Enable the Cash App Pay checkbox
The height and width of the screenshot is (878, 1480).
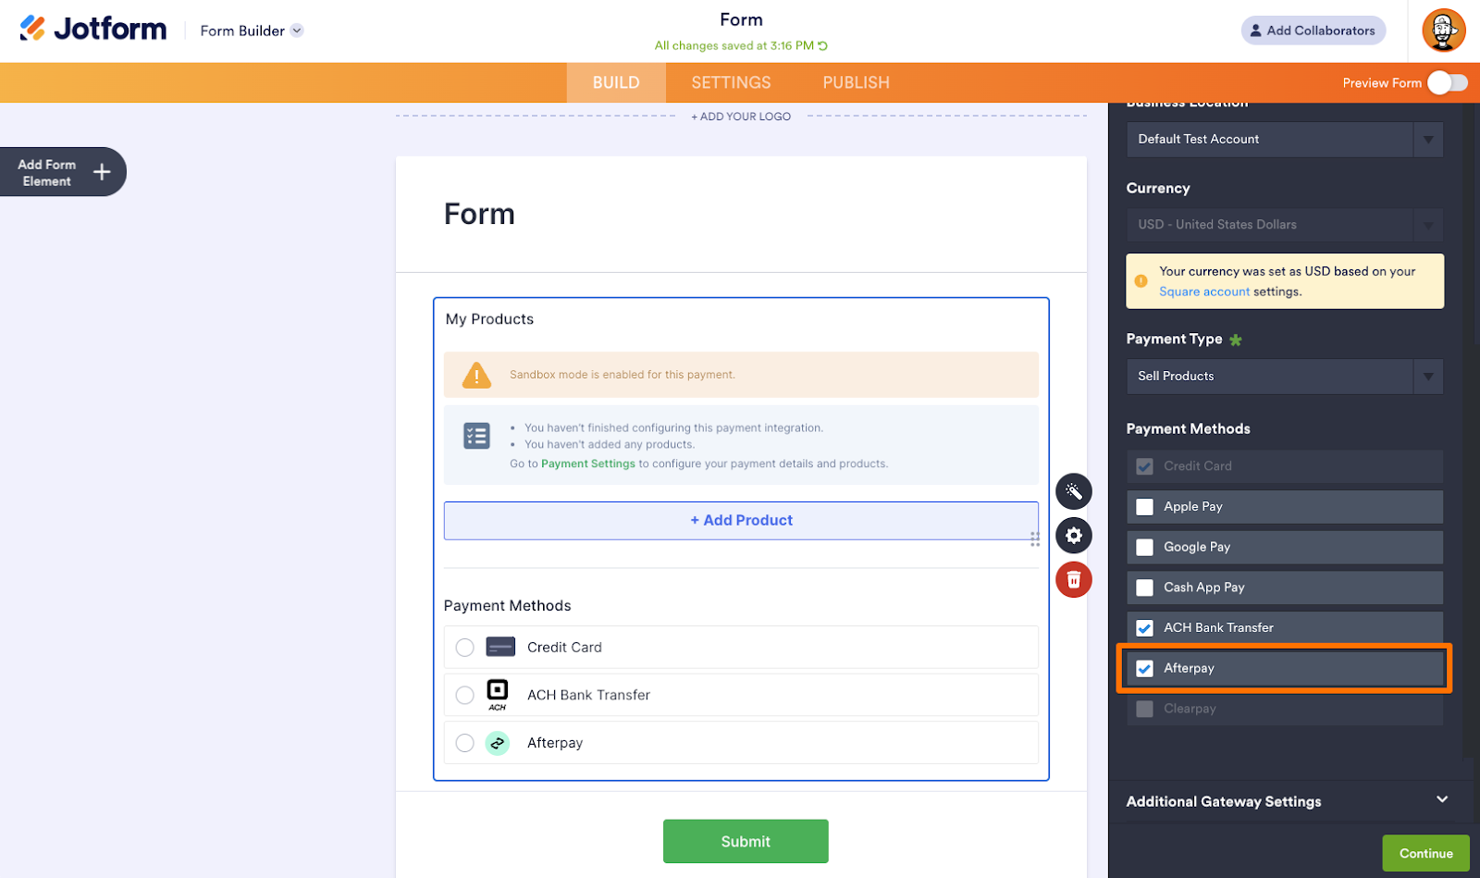(1145, 587)
